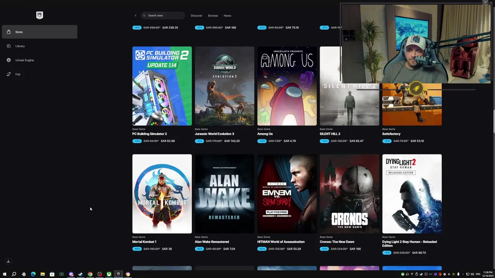Click SAR 50.39 price text
The height and width of the screenshot is (278, 495).
(294, 249)
